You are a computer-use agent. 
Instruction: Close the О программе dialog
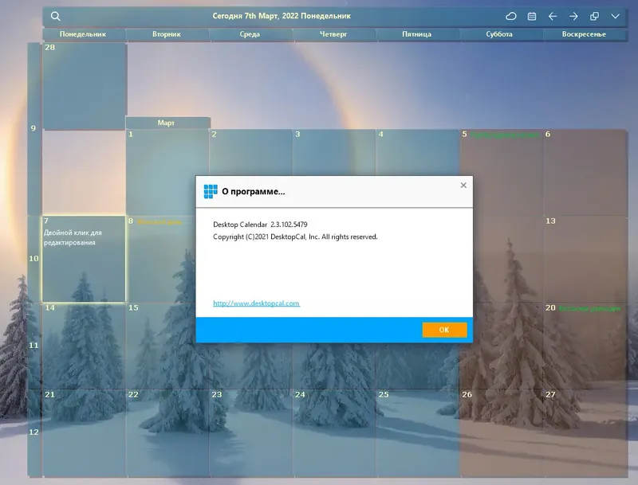point(463,186)
